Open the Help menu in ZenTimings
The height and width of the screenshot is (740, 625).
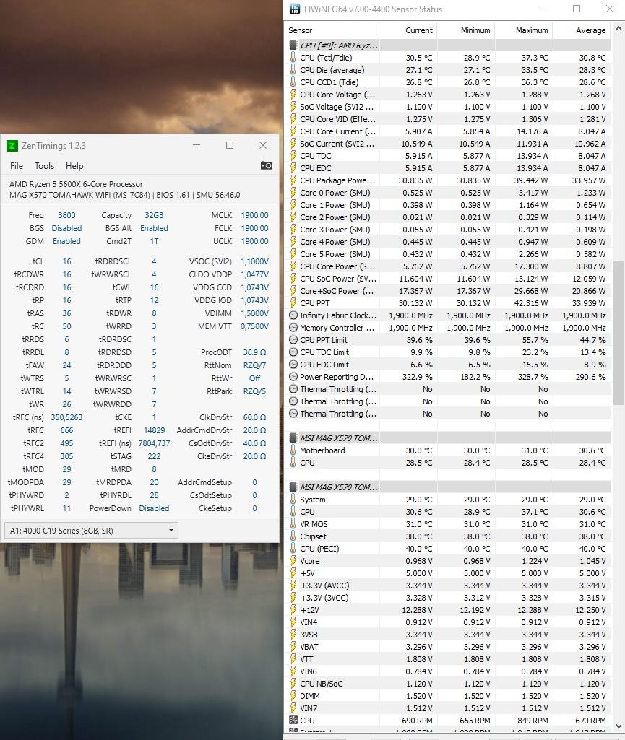[74, 165]
